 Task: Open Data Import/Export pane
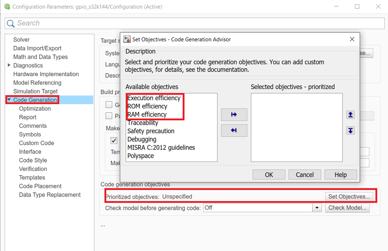[37, 48]
